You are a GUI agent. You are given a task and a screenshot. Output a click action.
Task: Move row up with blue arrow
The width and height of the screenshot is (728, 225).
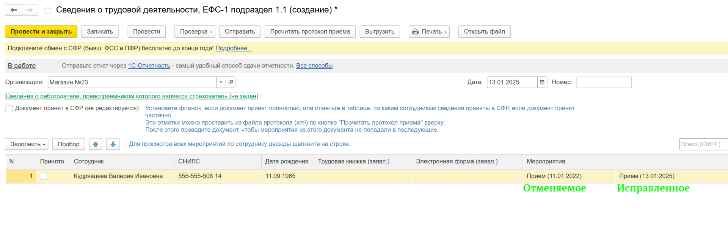[x=96, y=144]
